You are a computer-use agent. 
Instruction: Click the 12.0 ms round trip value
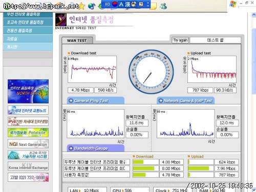pos(227,123)
